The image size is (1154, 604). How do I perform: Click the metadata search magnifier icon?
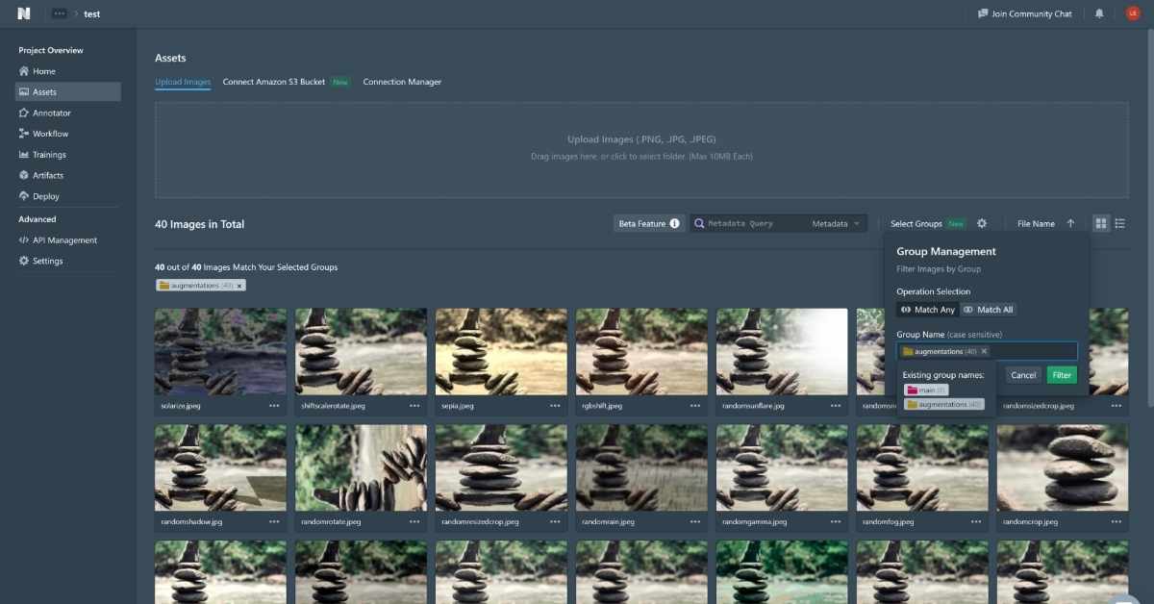tap(699, 223)
